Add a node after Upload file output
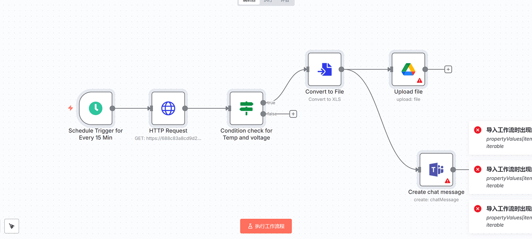The image size is (532, 239). (448, 69)
